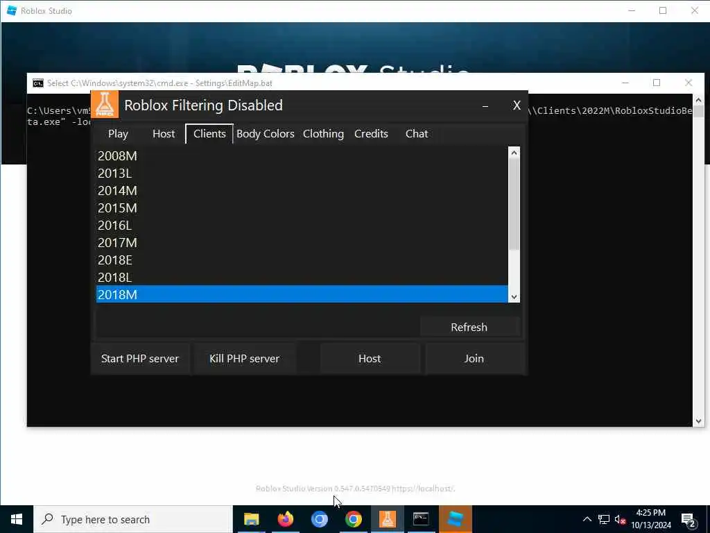710x533 pixels.
Task: Click the cmd window scrollbar up arrow
Action: click(698, 100)
